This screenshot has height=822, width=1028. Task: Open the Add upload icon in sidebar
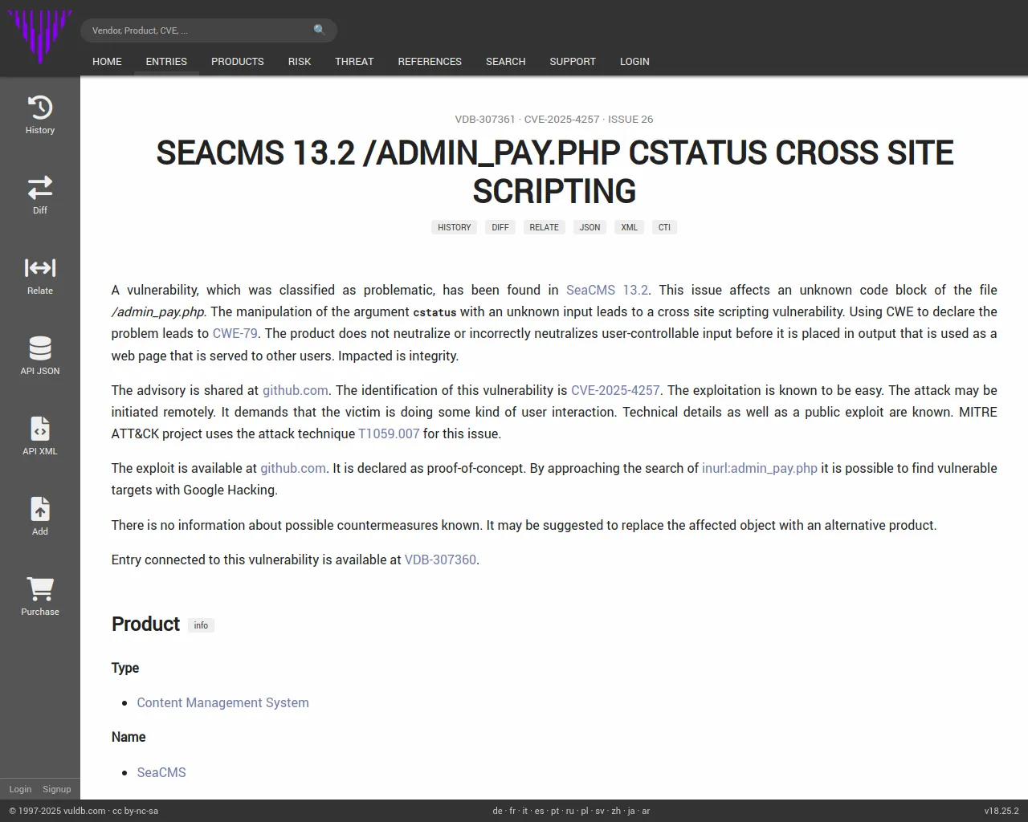[x=40, y=509]
